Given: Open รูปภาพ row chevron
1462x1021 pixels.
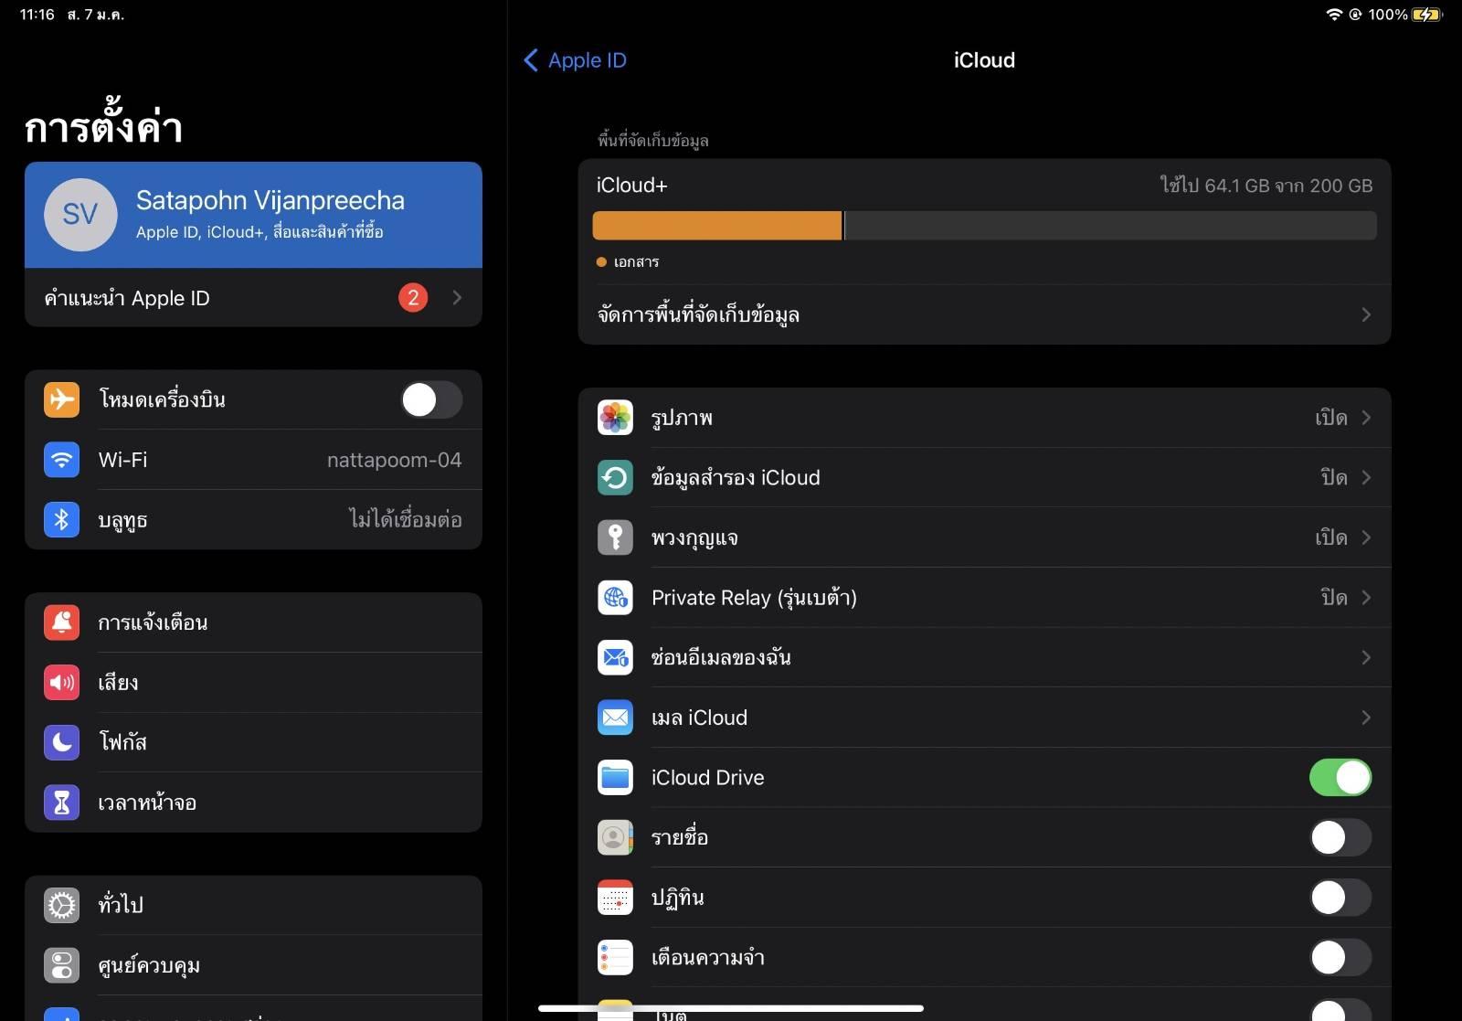Looking at the screenshot, I should [1366, 418].
